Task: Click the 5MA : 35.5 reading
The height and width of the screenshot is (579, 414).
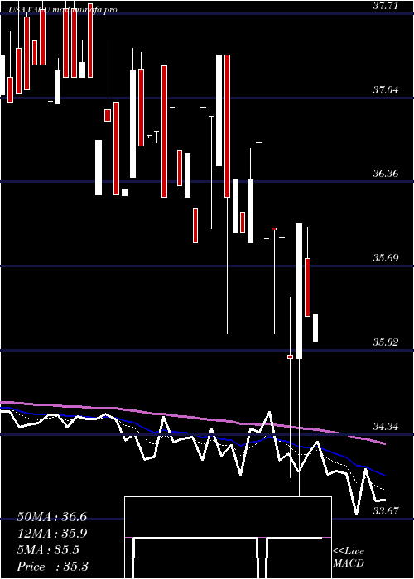Action: click(48, 550)
